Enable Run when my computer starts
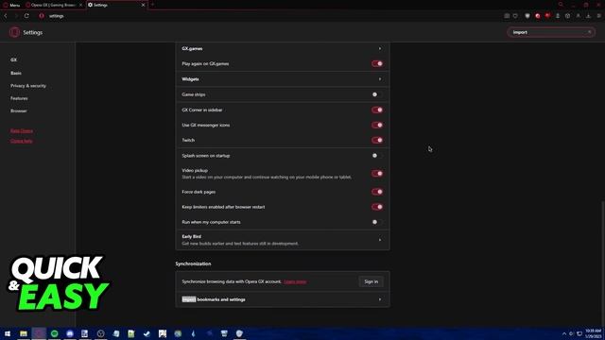This screenshot has width=605, height=340. (377, 222)
